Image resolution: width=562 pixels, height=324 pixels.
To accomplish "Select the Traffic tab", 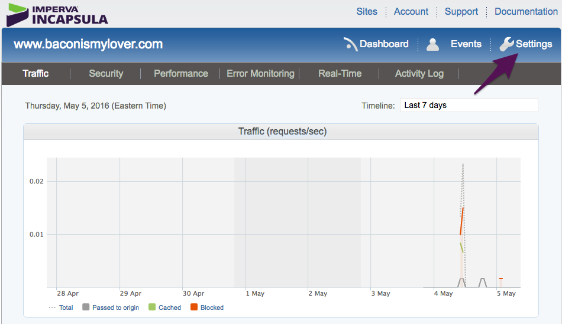I will point(35,74).
